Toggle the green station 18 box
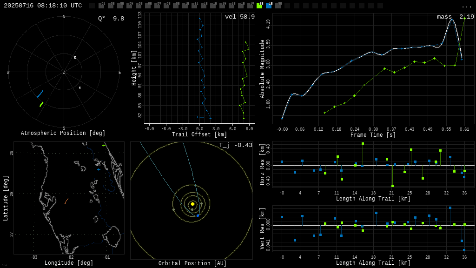Screen dimensions: 476x268 tap(259, 6)
